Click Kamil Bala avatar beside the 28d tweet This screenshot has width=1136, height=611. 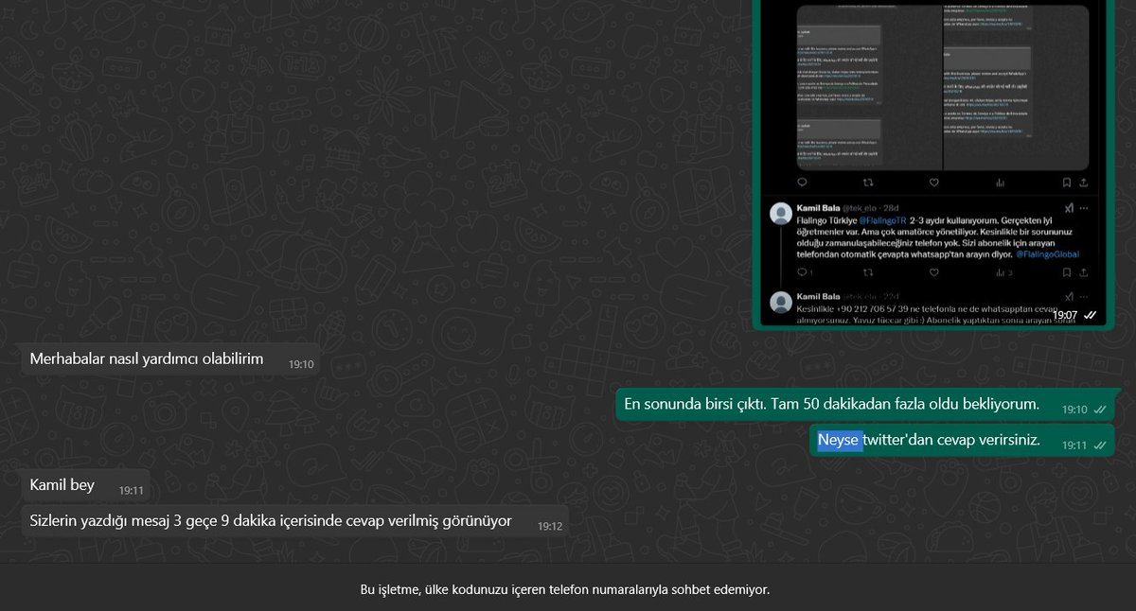coord(781,214)
